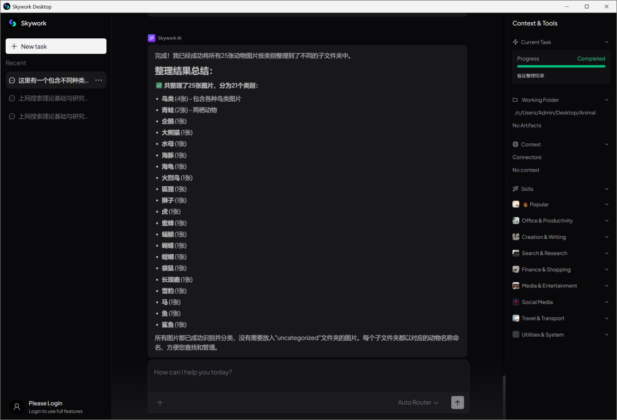This screenshot has height=420, width=617.
Task: Click the Working Folder icon
Action: (515, 100)
